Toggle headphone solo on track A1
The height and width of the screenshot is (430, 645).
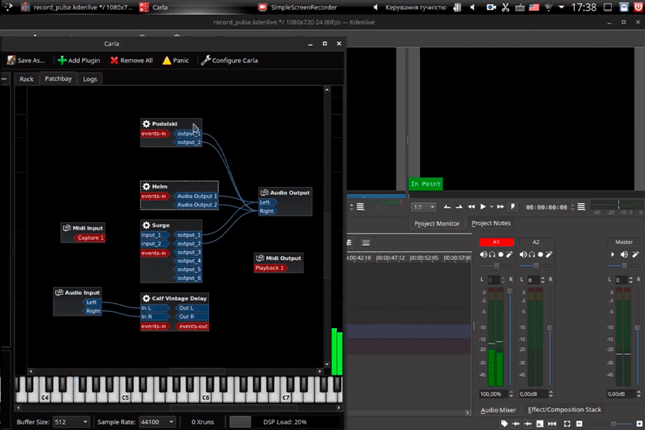pos(492,255)
